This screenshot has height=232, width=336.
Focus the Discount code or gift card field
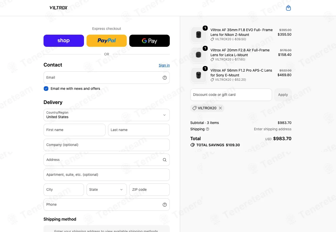tap(231, 95)
